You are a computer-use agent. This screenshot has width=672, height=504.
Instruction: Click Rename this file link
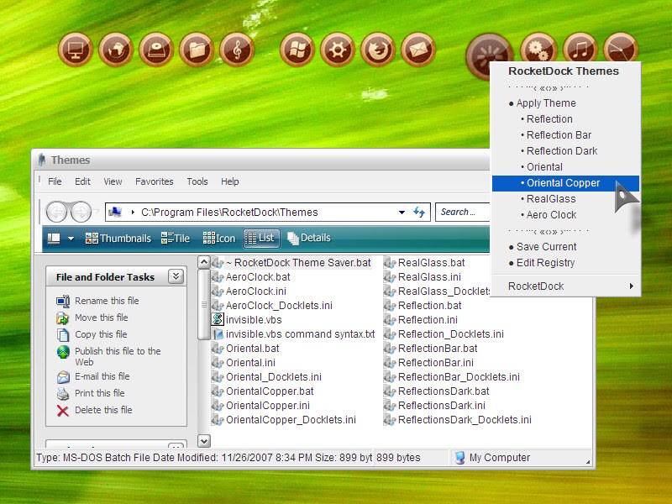point(107,301)
